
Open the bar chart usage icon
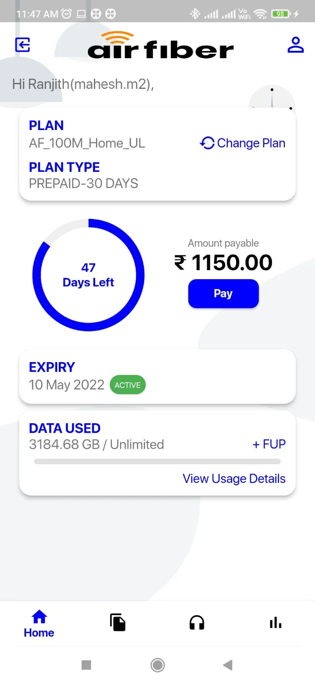click(x=276, y=622)
